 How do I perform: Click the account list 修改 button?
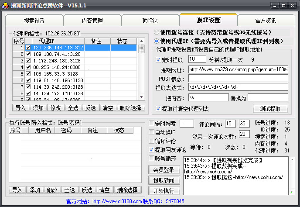pyautogui.click(x=52, y=190)
